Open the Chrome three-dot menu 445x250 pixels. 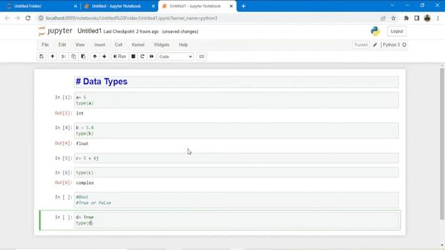(438, 18)
